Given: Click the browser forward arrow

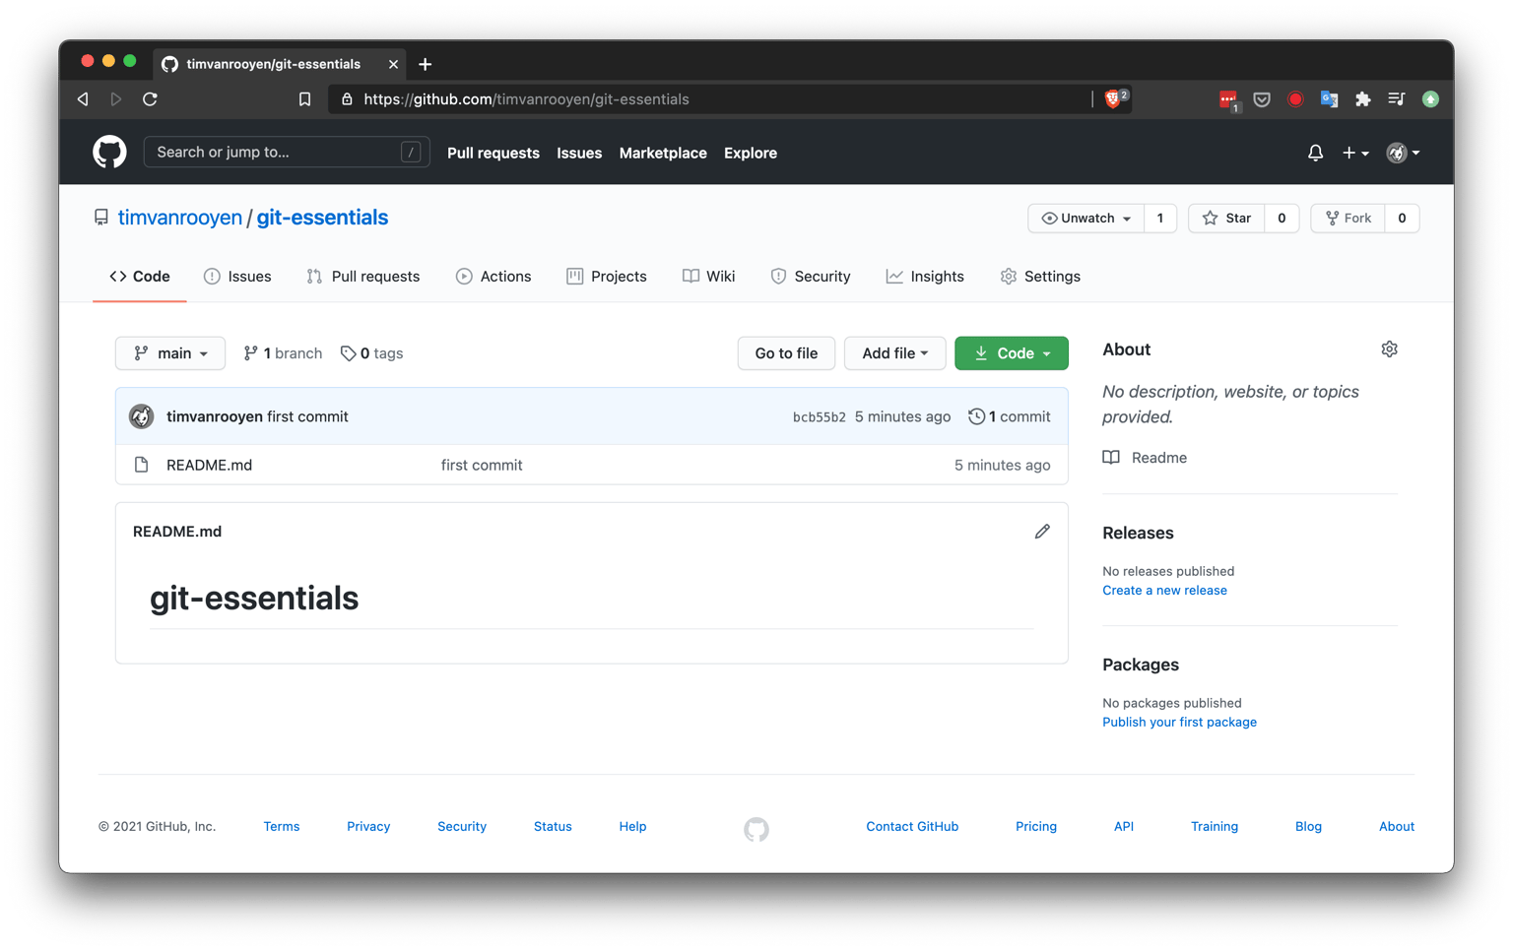Looking at the screenshot, I should pyautogui.click(x=116, y=99).
